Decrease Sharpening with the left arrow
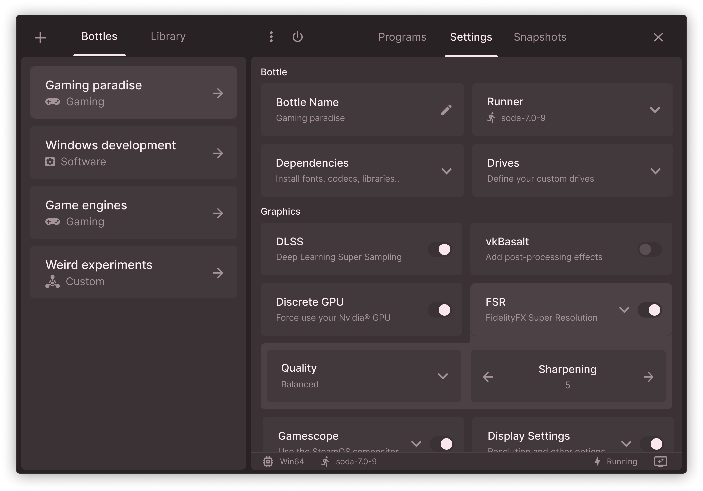703x491 pixels. coord(488,377)
